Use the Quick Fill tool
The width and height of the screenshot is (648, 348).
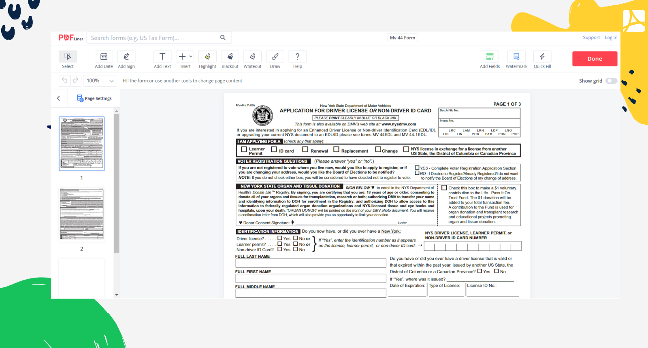(x=542, y=57)
